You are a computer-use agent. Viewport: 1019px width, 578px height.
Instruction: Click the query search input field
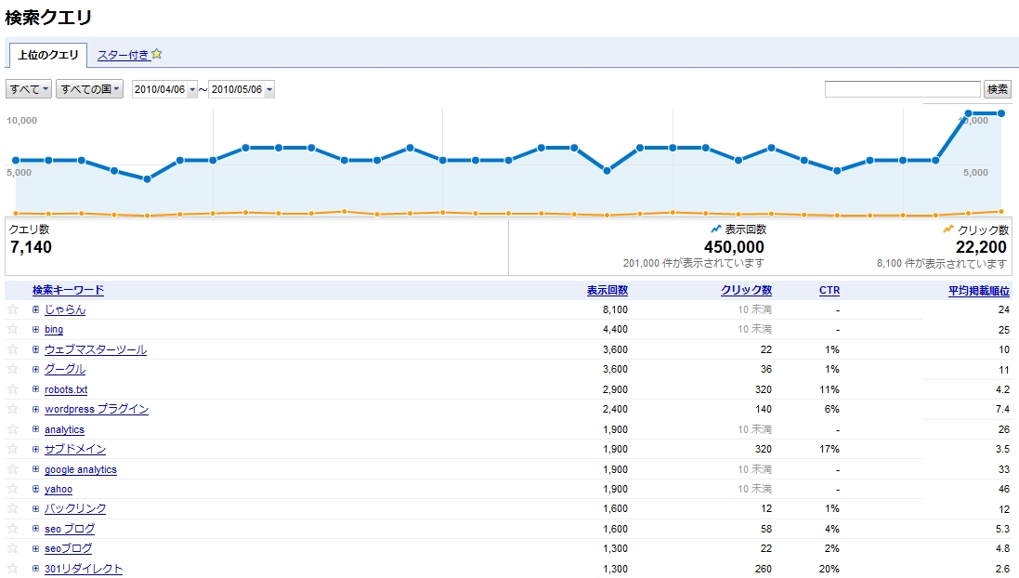tap(902, 89)
